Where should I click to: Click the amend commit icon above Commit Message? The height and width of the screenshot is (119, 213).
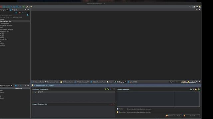(191, 89)
